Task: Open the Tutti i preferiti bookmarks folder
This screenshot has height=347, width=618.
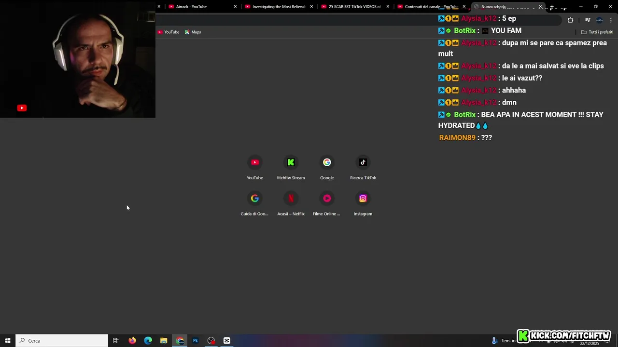Action: [x=597, y=32]
